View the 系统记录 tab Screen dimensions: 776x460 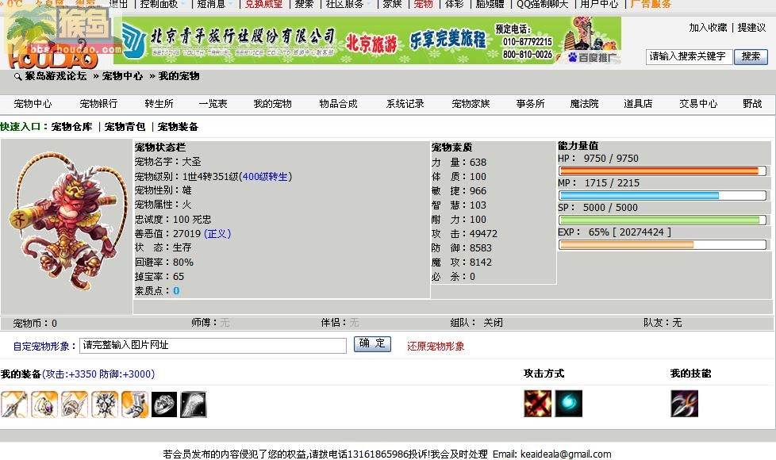(405, 104)
